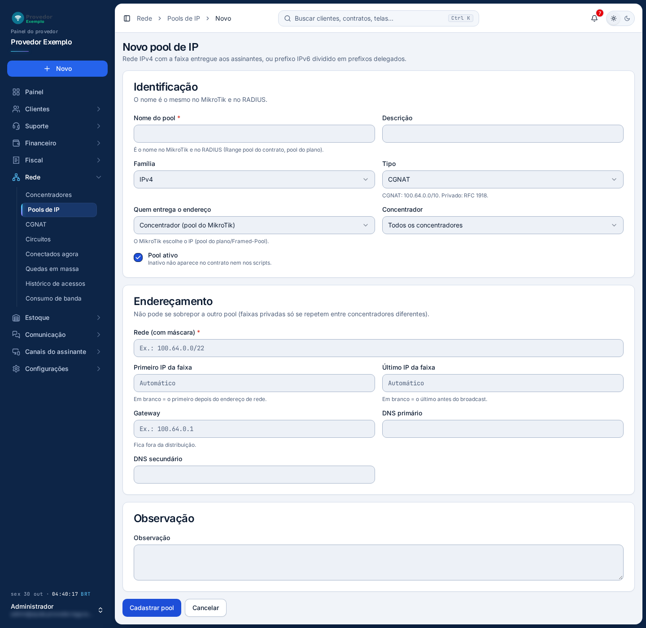This screenshot has width=646, height=628.
Task: Follow the Rede breadcrumb link
Action: [144, 18]
